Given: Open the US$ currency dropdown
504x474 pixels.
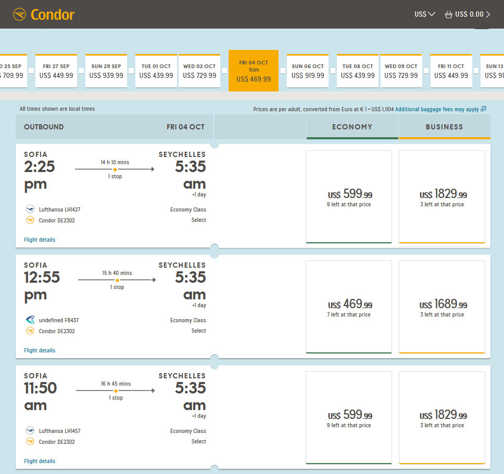Looking at the screenshot, I should [x=425, y=15].
